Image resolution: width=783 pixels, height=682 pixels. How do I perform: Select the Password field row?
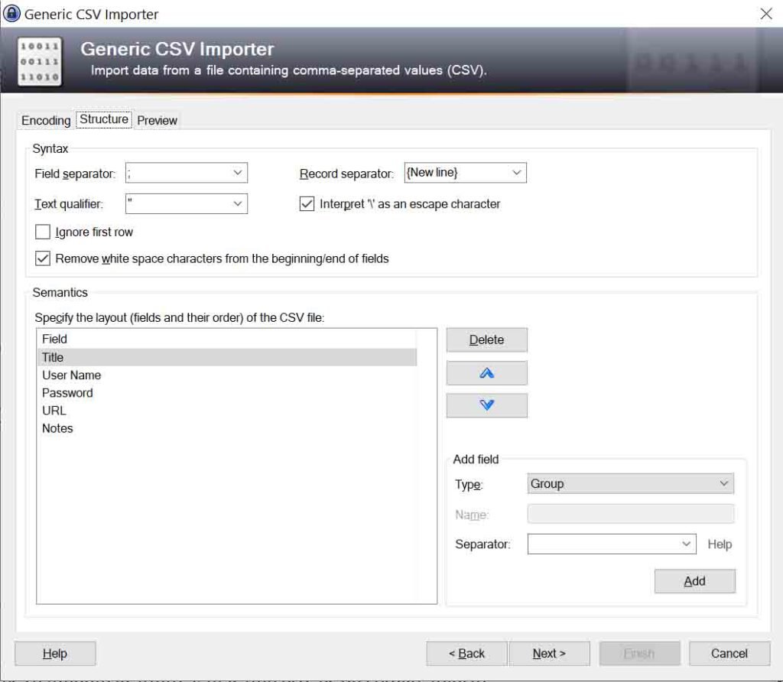point(227,393)
